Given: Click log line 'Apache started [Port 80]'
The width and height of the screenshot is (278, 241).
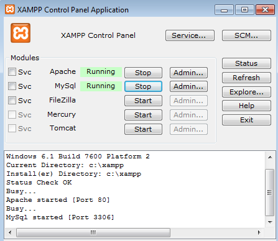Looking at the screenshot, I should tap(58, 200).
